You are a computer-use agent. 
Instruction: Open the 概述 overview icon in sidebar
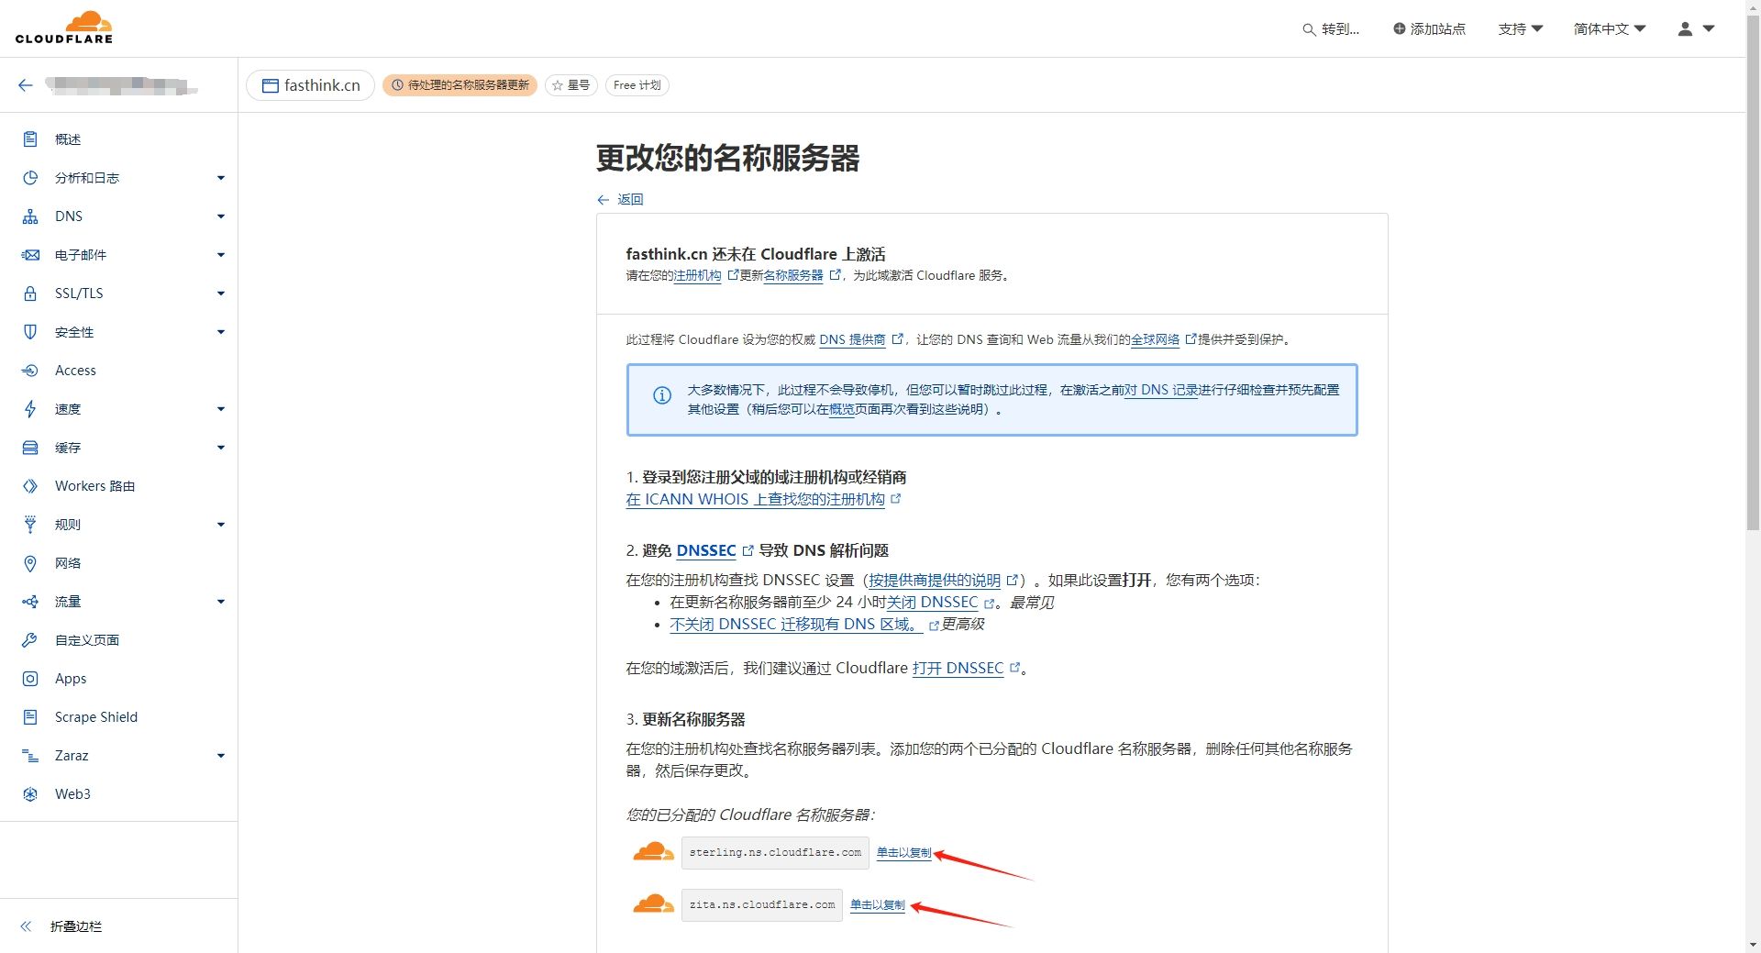(x=30, y=139)
